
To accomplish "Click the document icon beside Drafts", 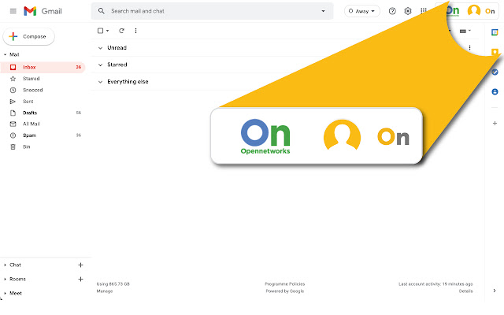I will click(13, 113).
